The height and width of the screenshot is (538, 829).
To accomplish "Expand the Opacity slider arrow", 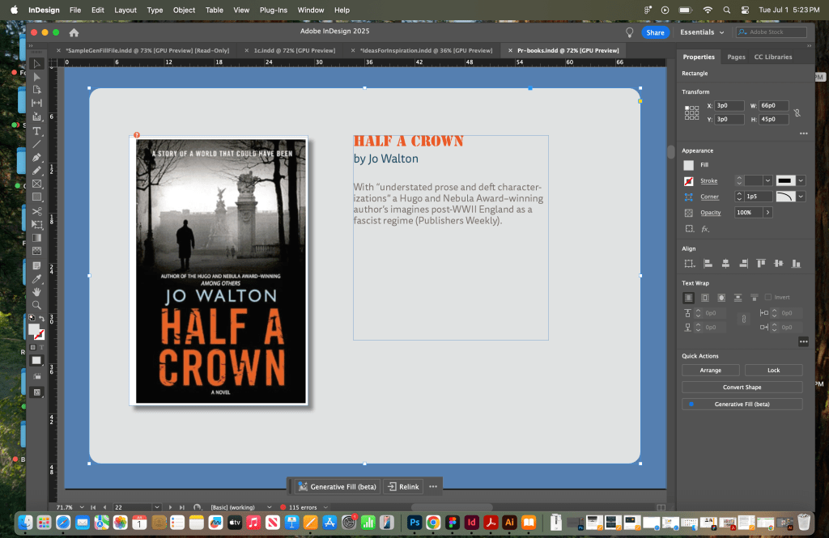I will pos(767,212).
